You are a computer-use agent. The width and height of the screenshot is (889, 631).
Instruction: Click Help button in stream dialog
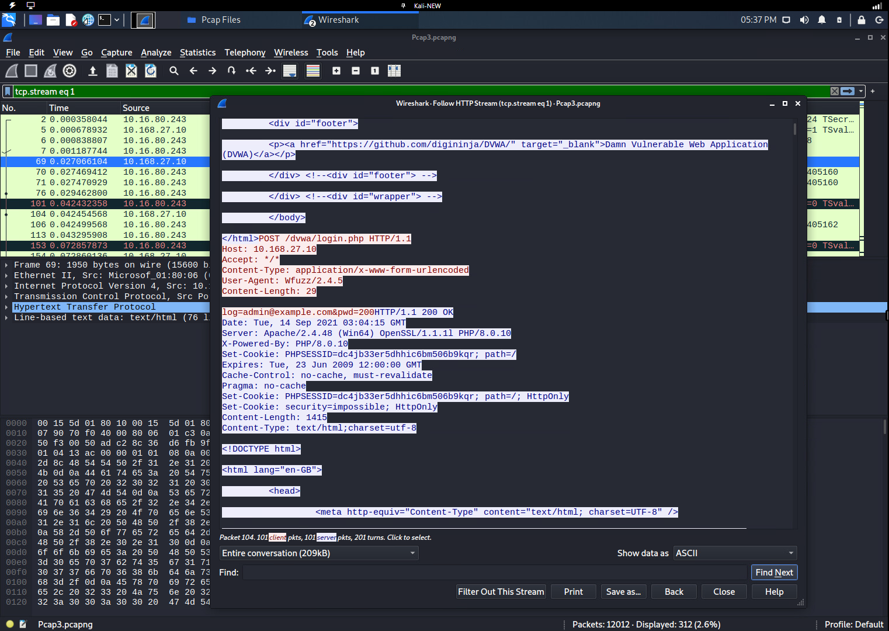(774, 592)
